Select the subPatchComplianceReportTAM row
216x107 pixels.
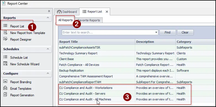click(x=137, y=82)
